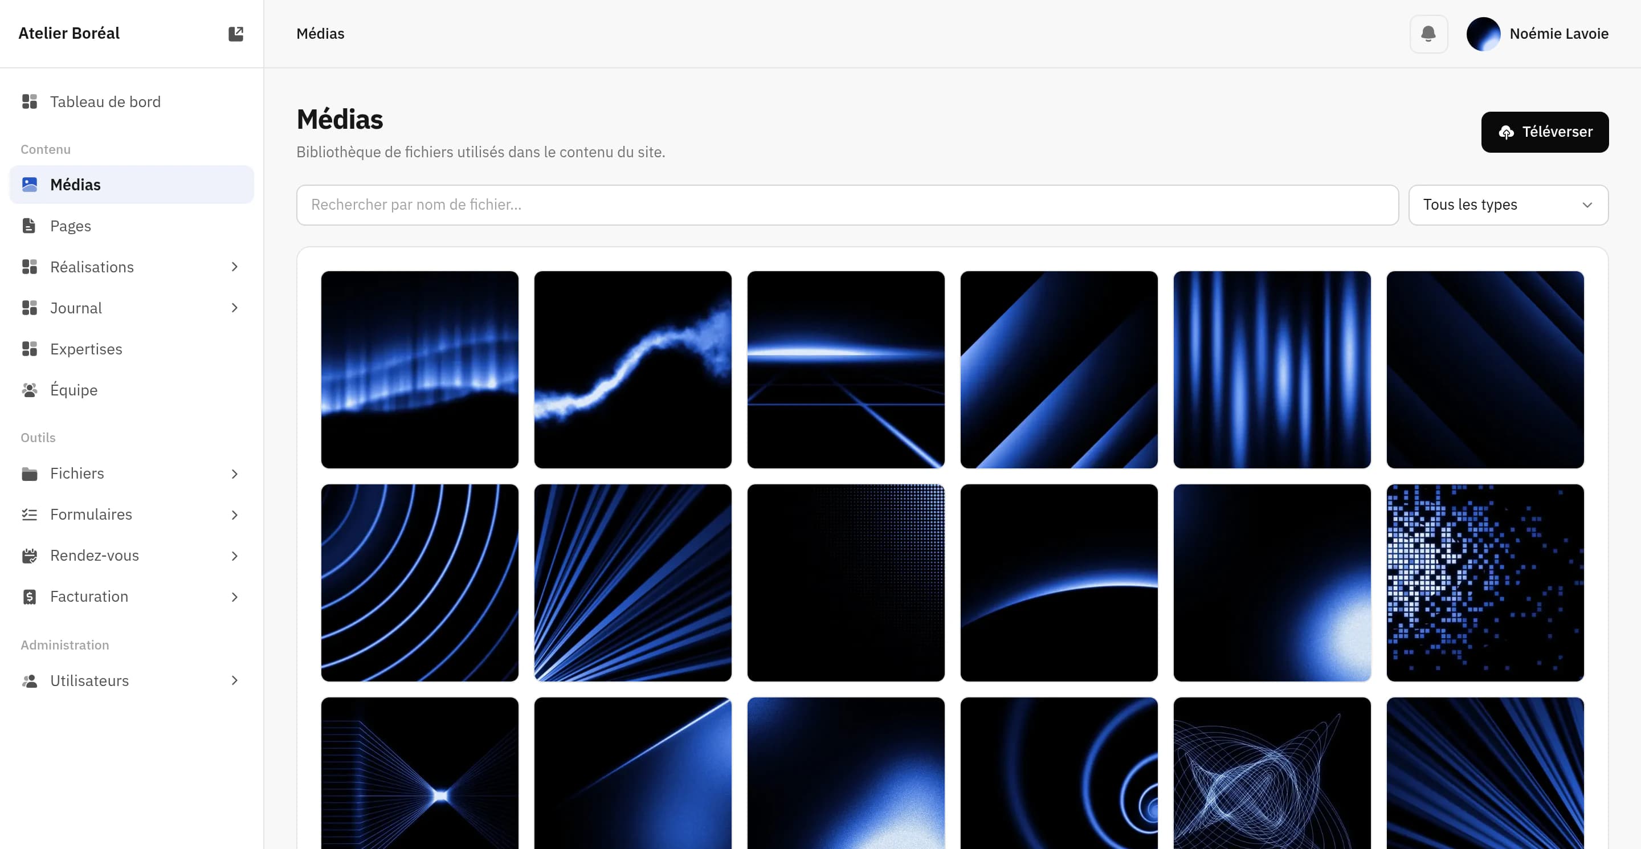Expand the Journal chevron

[x=234, y=308]
